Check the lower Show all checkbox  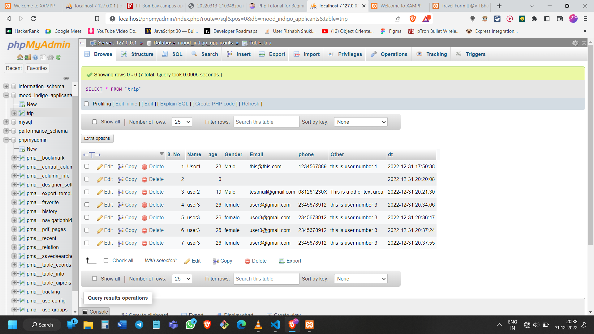[94, 279]
